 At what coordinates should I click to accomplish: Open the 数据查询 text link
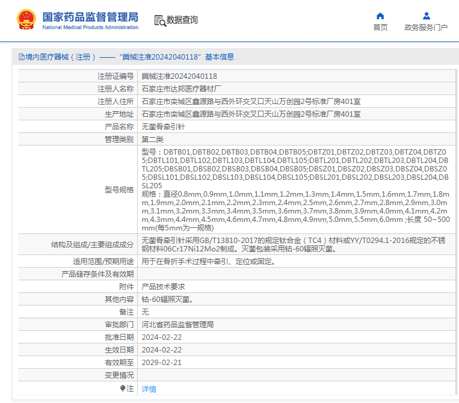[x=182, y=20]
